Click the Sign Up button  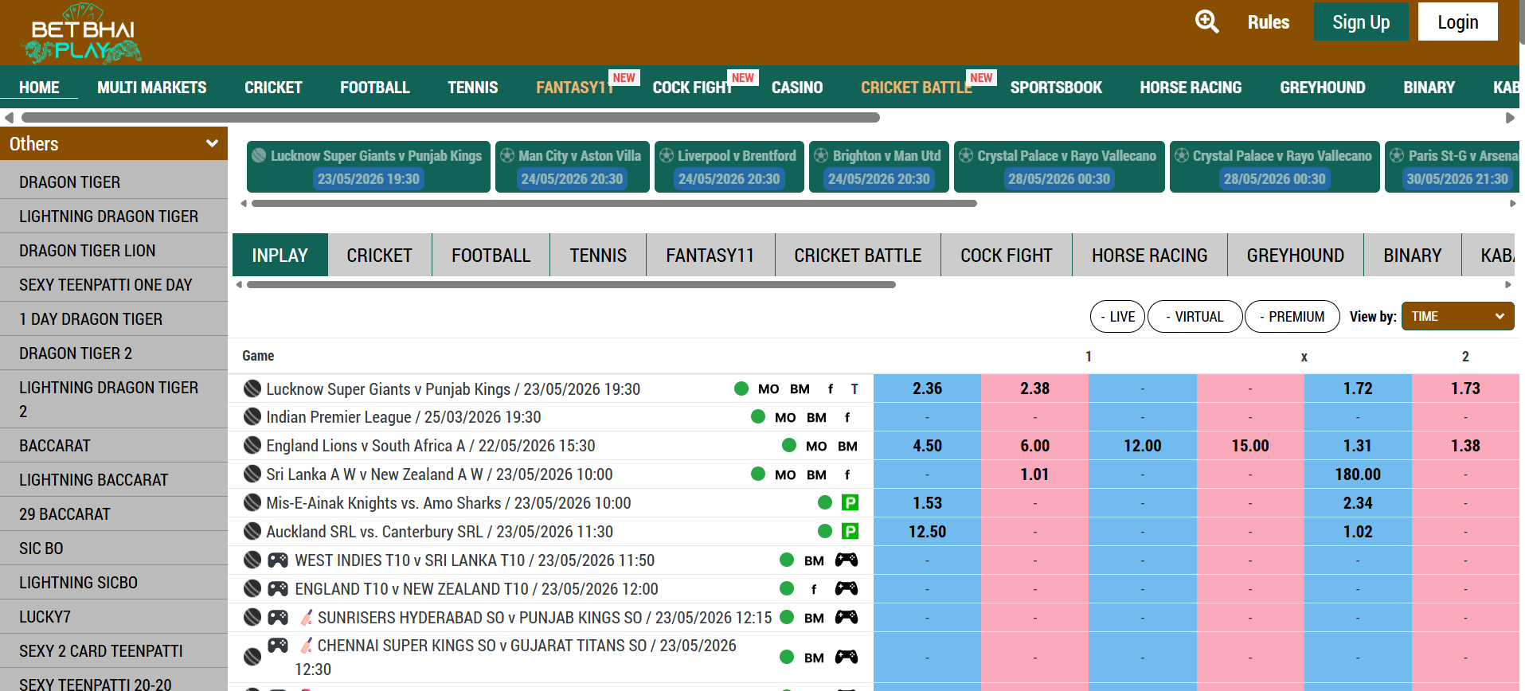click(x=1361, y=21)
